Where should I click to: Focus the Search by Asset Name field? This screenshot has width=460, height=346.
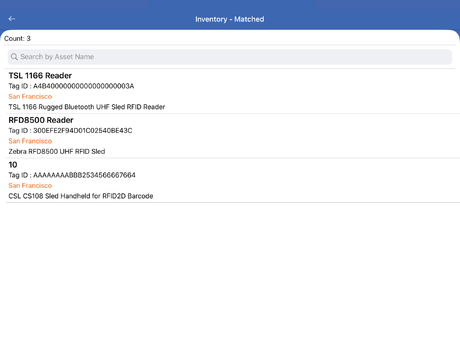[x=230, y=57]
